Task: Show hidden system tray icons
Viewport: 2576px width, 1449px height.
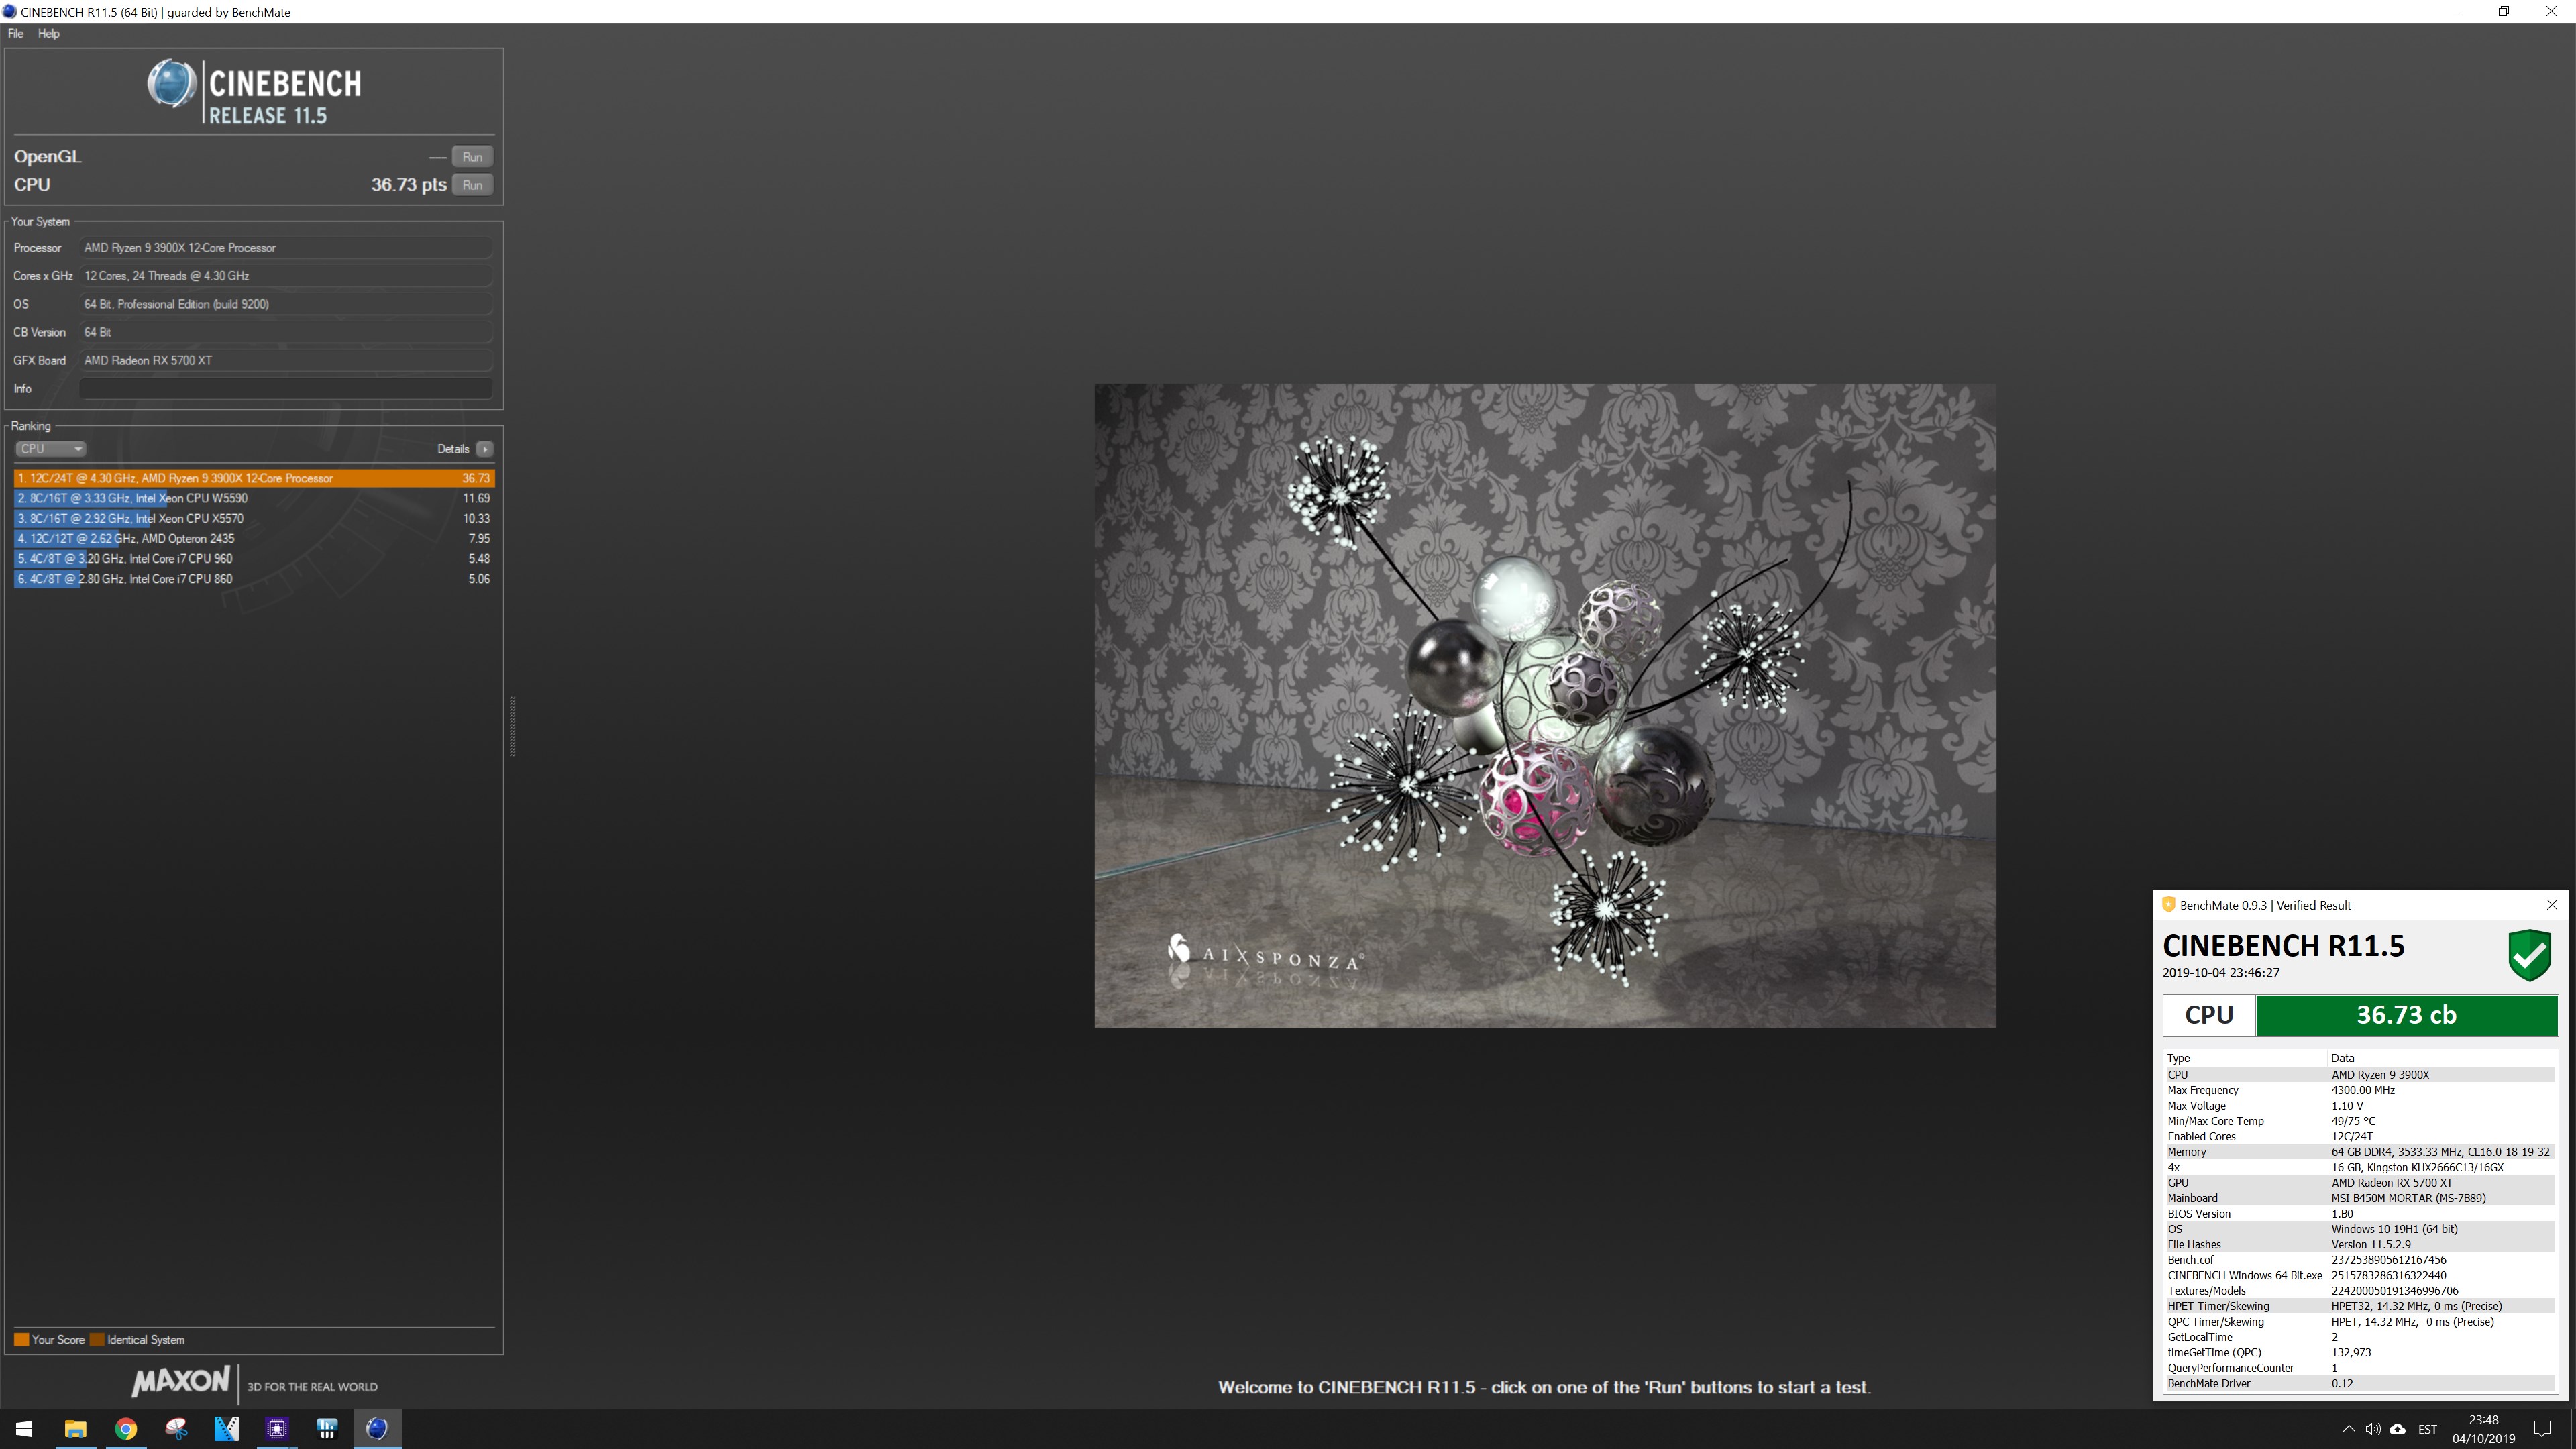Action: 2348,1429
